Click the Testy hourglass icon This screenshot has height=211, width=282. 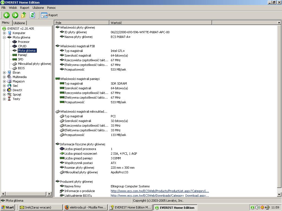9,99
